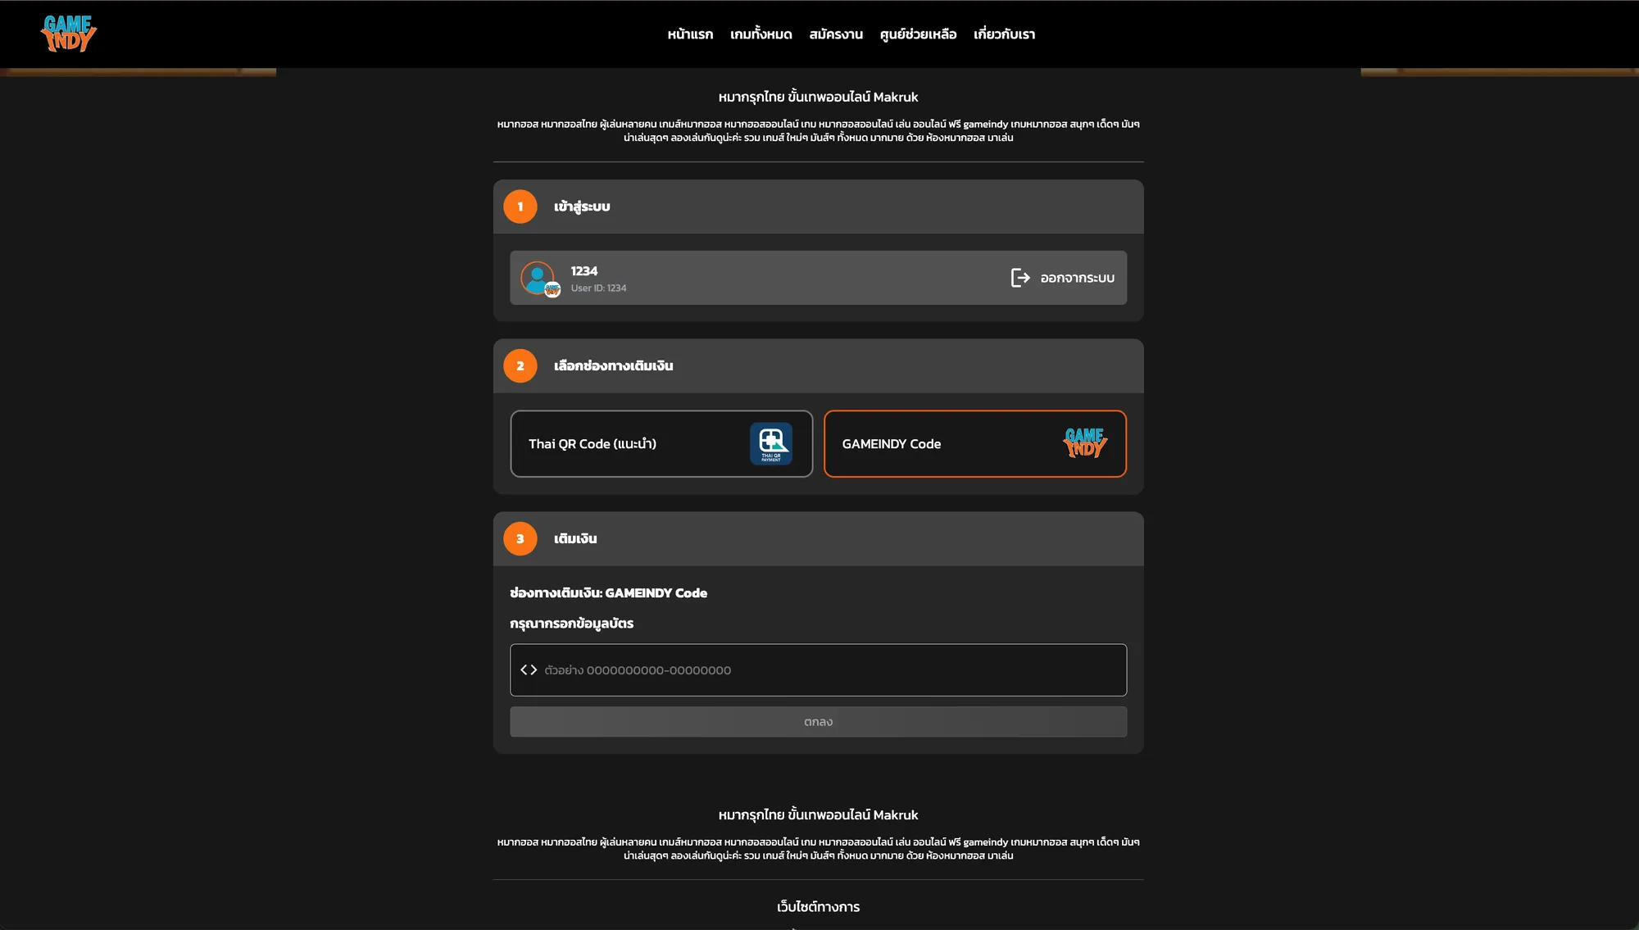Go to สมัครงาน page
Viewport: 1639px width, 930px height.
(x=836, y=34)
